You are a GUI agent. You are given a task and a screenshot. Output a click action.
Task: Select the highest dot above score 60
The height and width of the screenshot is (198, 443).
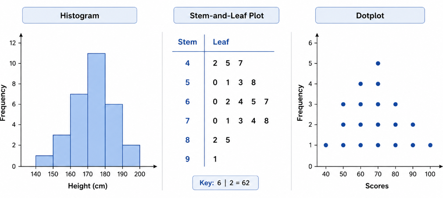click(361, 84)
